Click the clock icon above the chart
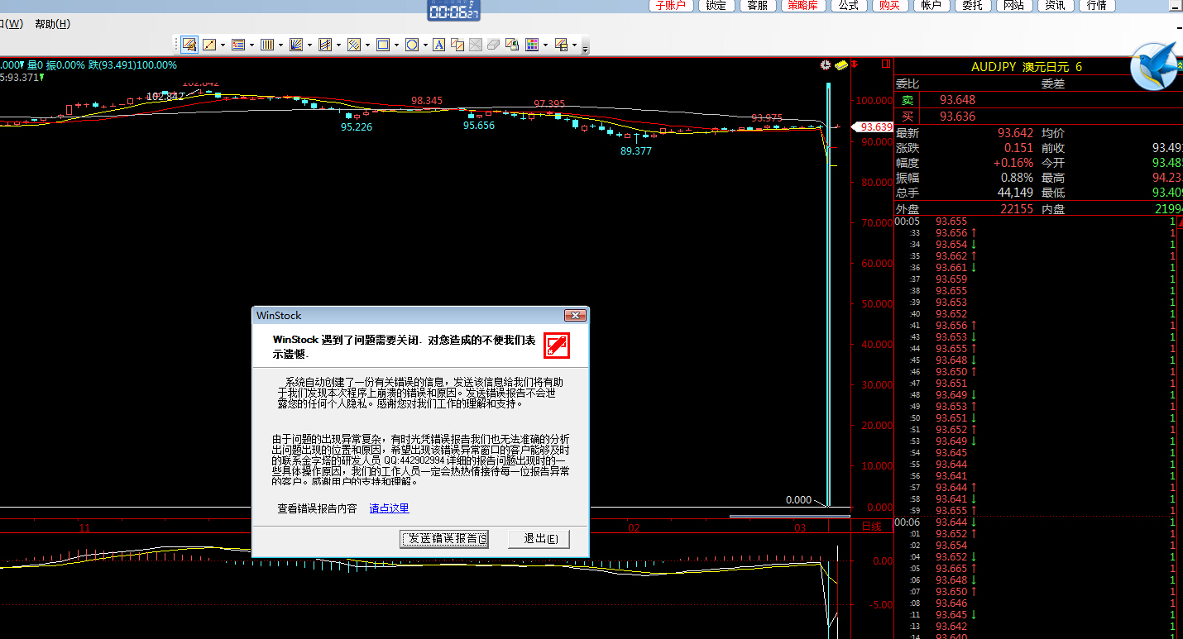The width and height of the screenshot is (1183, 639). (x=826, y=64)
